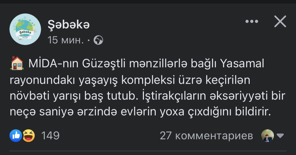Open the "27 комментариев" comments link
This screenshot has width=296, height=155.
pyautogui.click(x=206, y=136)
